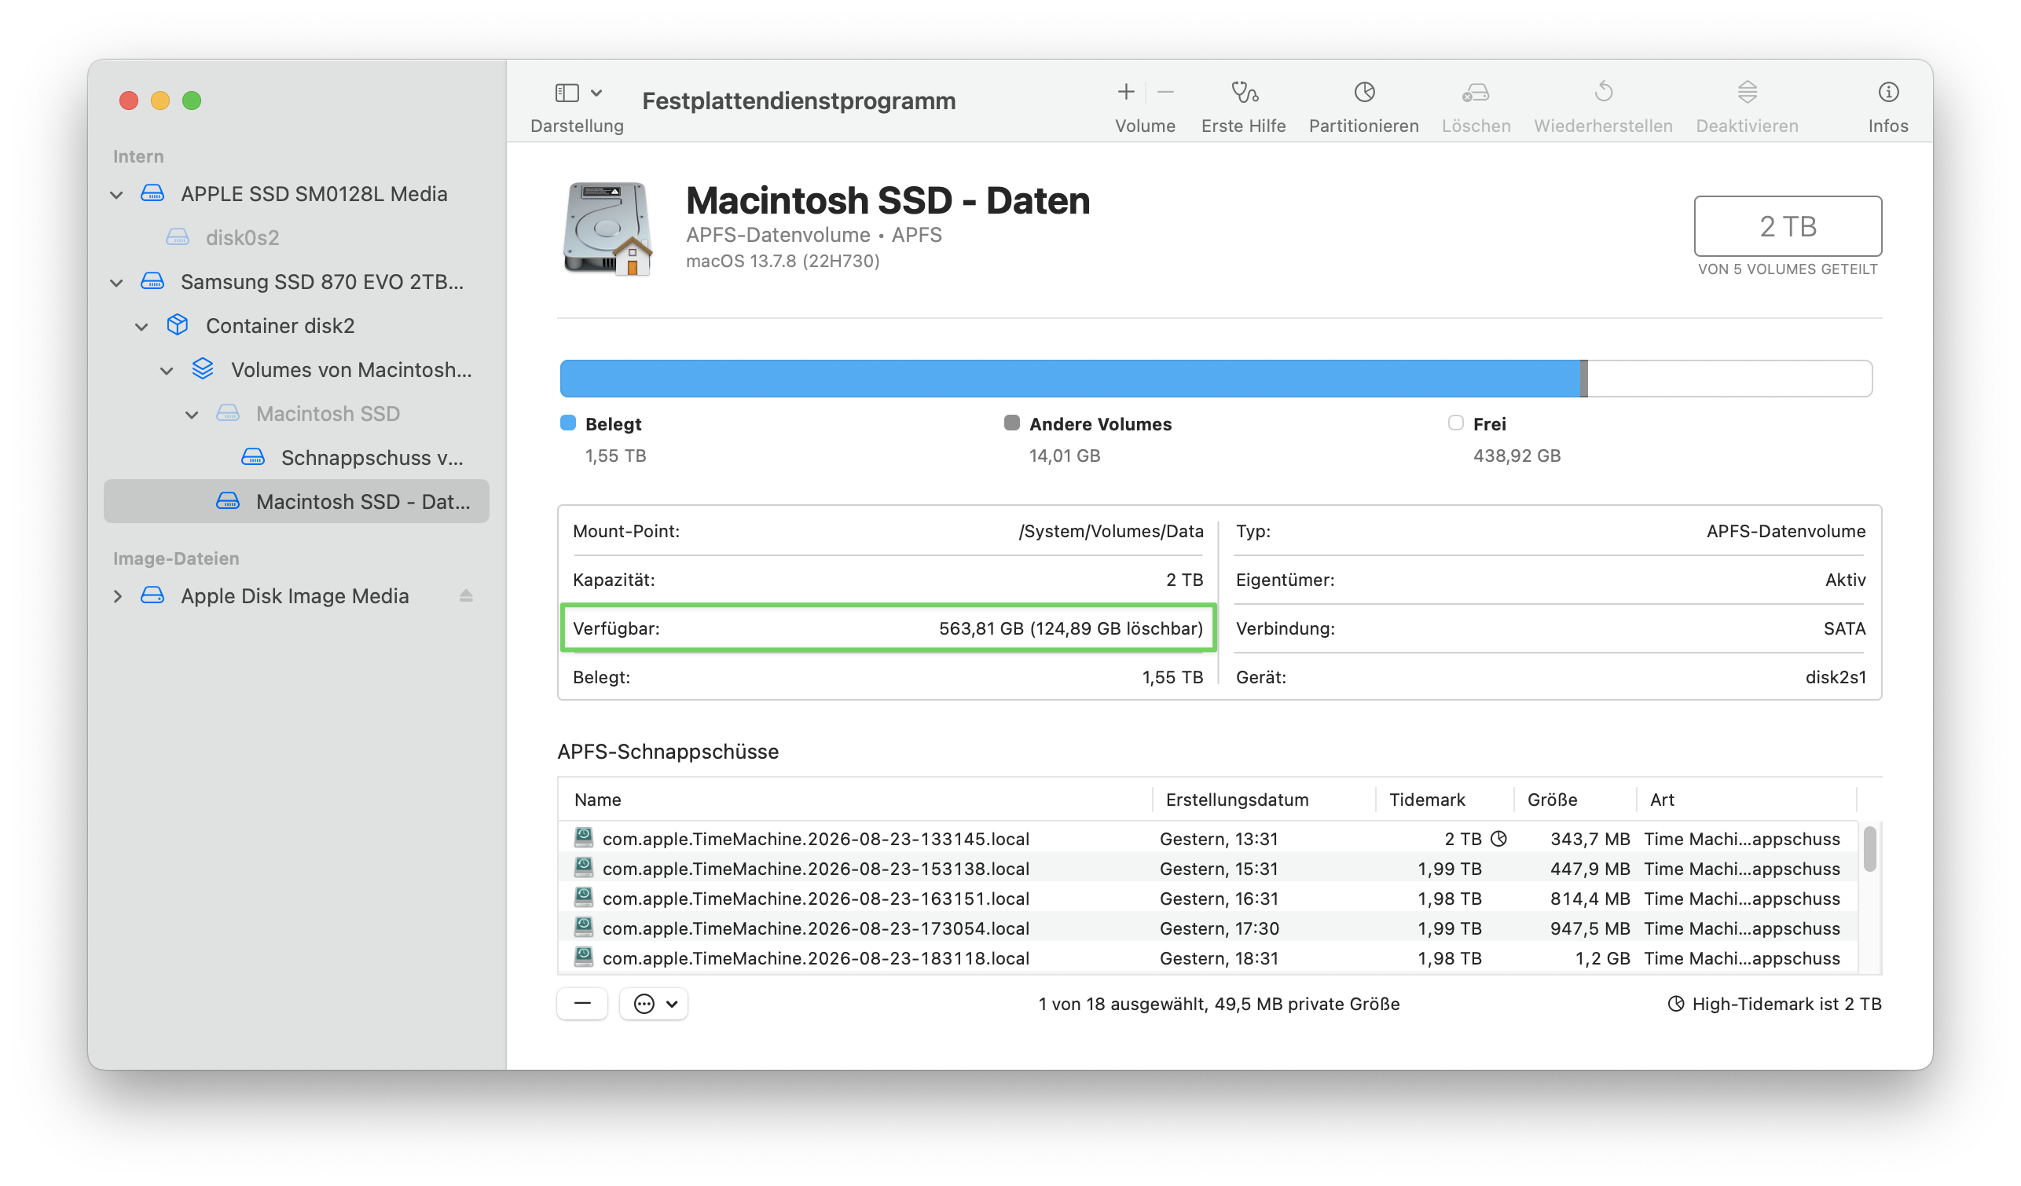
Task: Select snapshot 2026-08-23-183118.local
Action: click(1207, 958)
